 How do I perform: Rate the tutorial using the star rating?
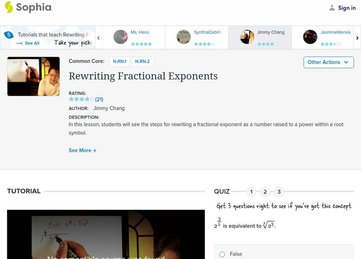tap(79, 100)
